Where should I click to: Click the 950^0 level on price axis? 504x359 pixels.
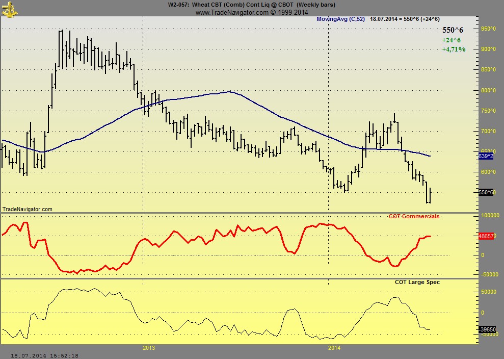point(488,29)
